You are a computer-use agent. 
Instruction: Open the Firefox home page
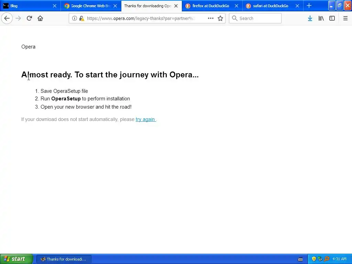coord(40,19)
